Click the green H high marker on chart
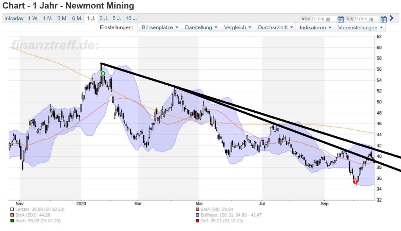The height and width of the screenshot is (231, 401). [x=103, y=74]
